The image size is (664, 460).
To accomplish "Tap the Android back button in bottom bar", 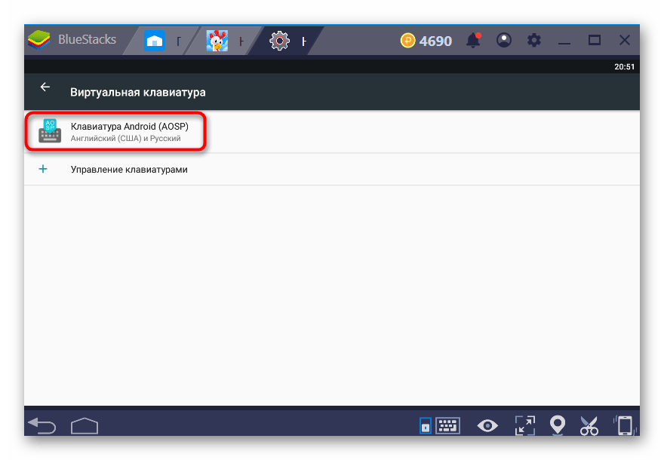I will 42,426.
